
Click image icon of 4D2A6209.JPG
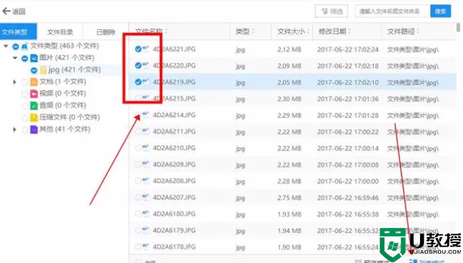tap(146, 164)
